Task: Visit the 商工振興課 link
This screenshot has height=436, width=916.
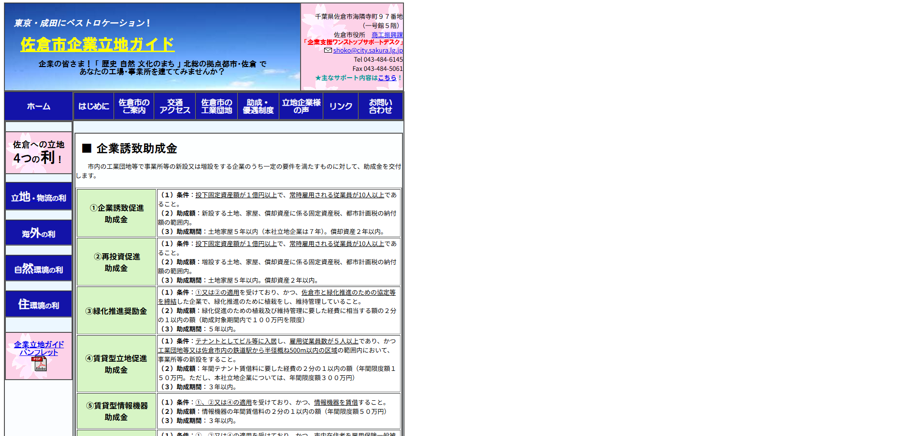Action: [x=387, y=35]
